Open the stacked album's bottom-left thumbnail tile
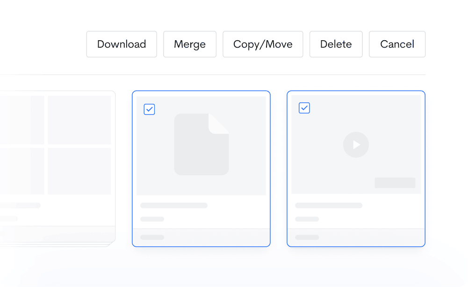Image resolution: width=468 pixels, height=287 pixels. click(22, 171)
